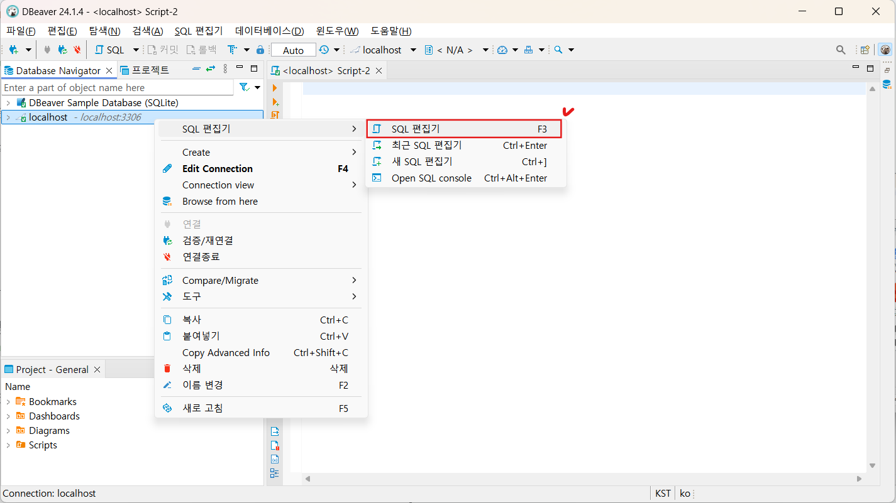
Task: Click the editor vertical scrollbar down arrow
Action: point(872,465)
